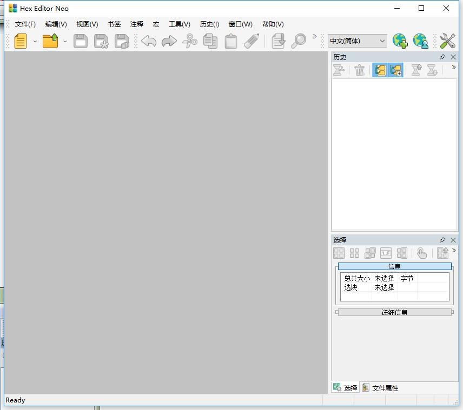
Task: Open the 文件(F) menu
Action: [x=25, y=24]
